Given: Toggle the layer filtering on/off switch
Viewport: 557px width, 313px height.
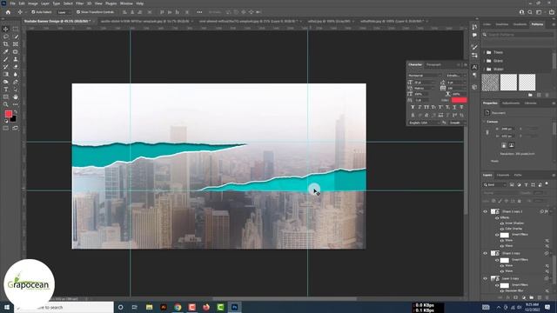Looking at the screenshot, I should point(547,183).
